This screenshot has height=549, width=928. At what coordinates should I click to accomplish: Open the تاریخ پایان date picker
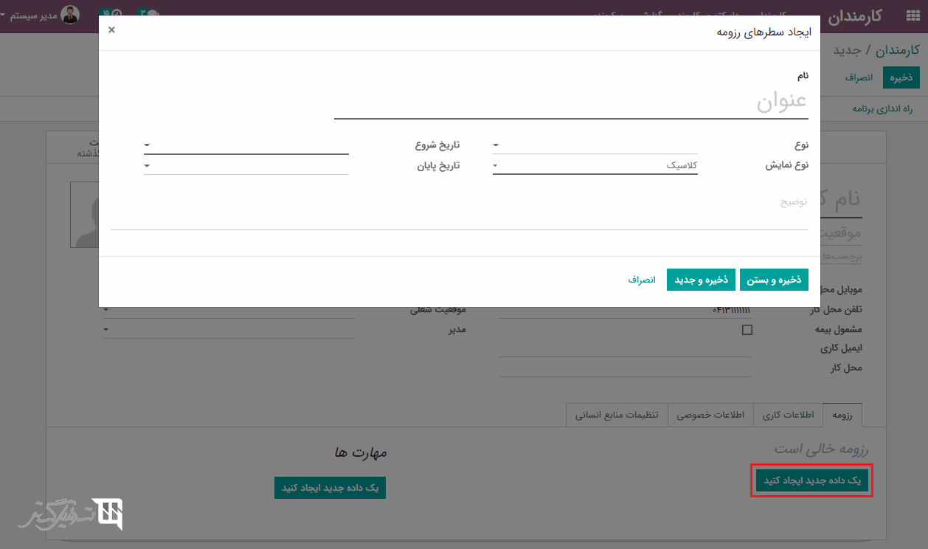coord(246,166)
